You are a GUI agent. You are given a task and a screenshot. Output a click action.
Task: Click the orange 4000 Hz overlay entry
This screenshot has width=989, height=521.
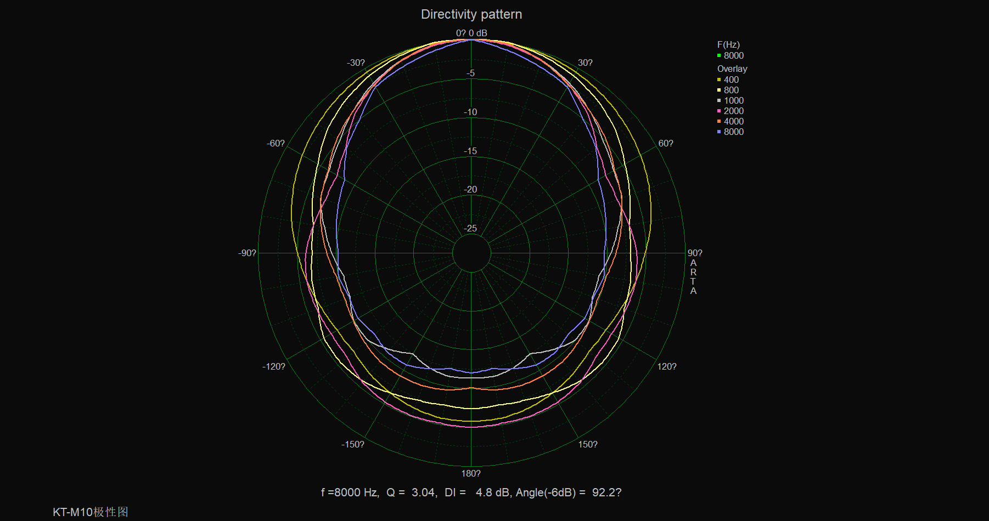tap(733, 121)
